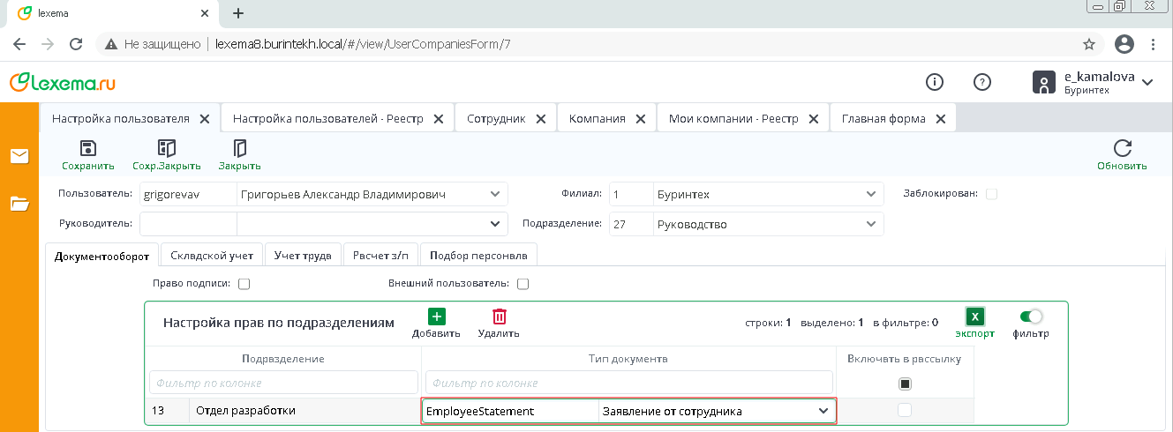Click the Закрыть close form icon
Screen dimensions: 1173x432
pyautogui.click(x=239, y=149)
